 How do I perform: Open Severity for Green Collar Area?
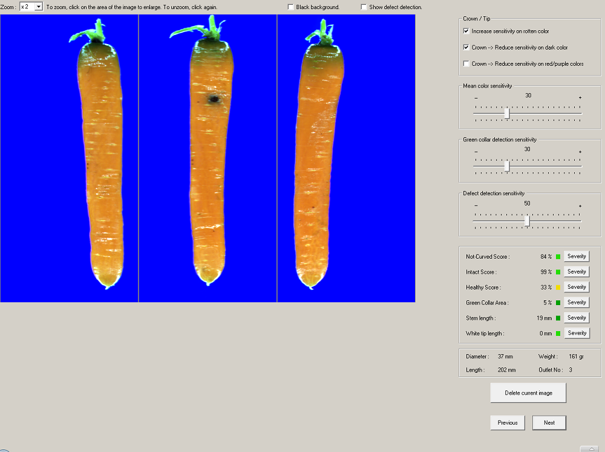coord(577,303)
